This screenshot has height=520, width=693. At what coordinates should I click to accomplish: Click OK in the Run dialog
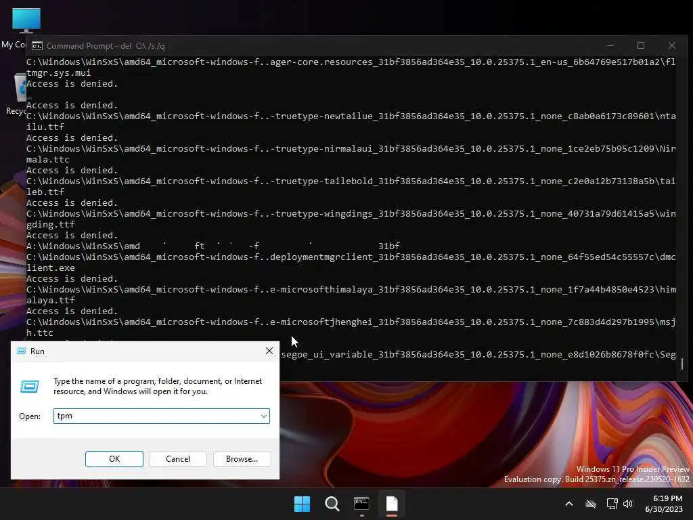[x=114, y=459]
